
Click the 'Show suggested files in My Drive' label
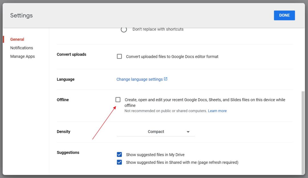pos(156,154)
